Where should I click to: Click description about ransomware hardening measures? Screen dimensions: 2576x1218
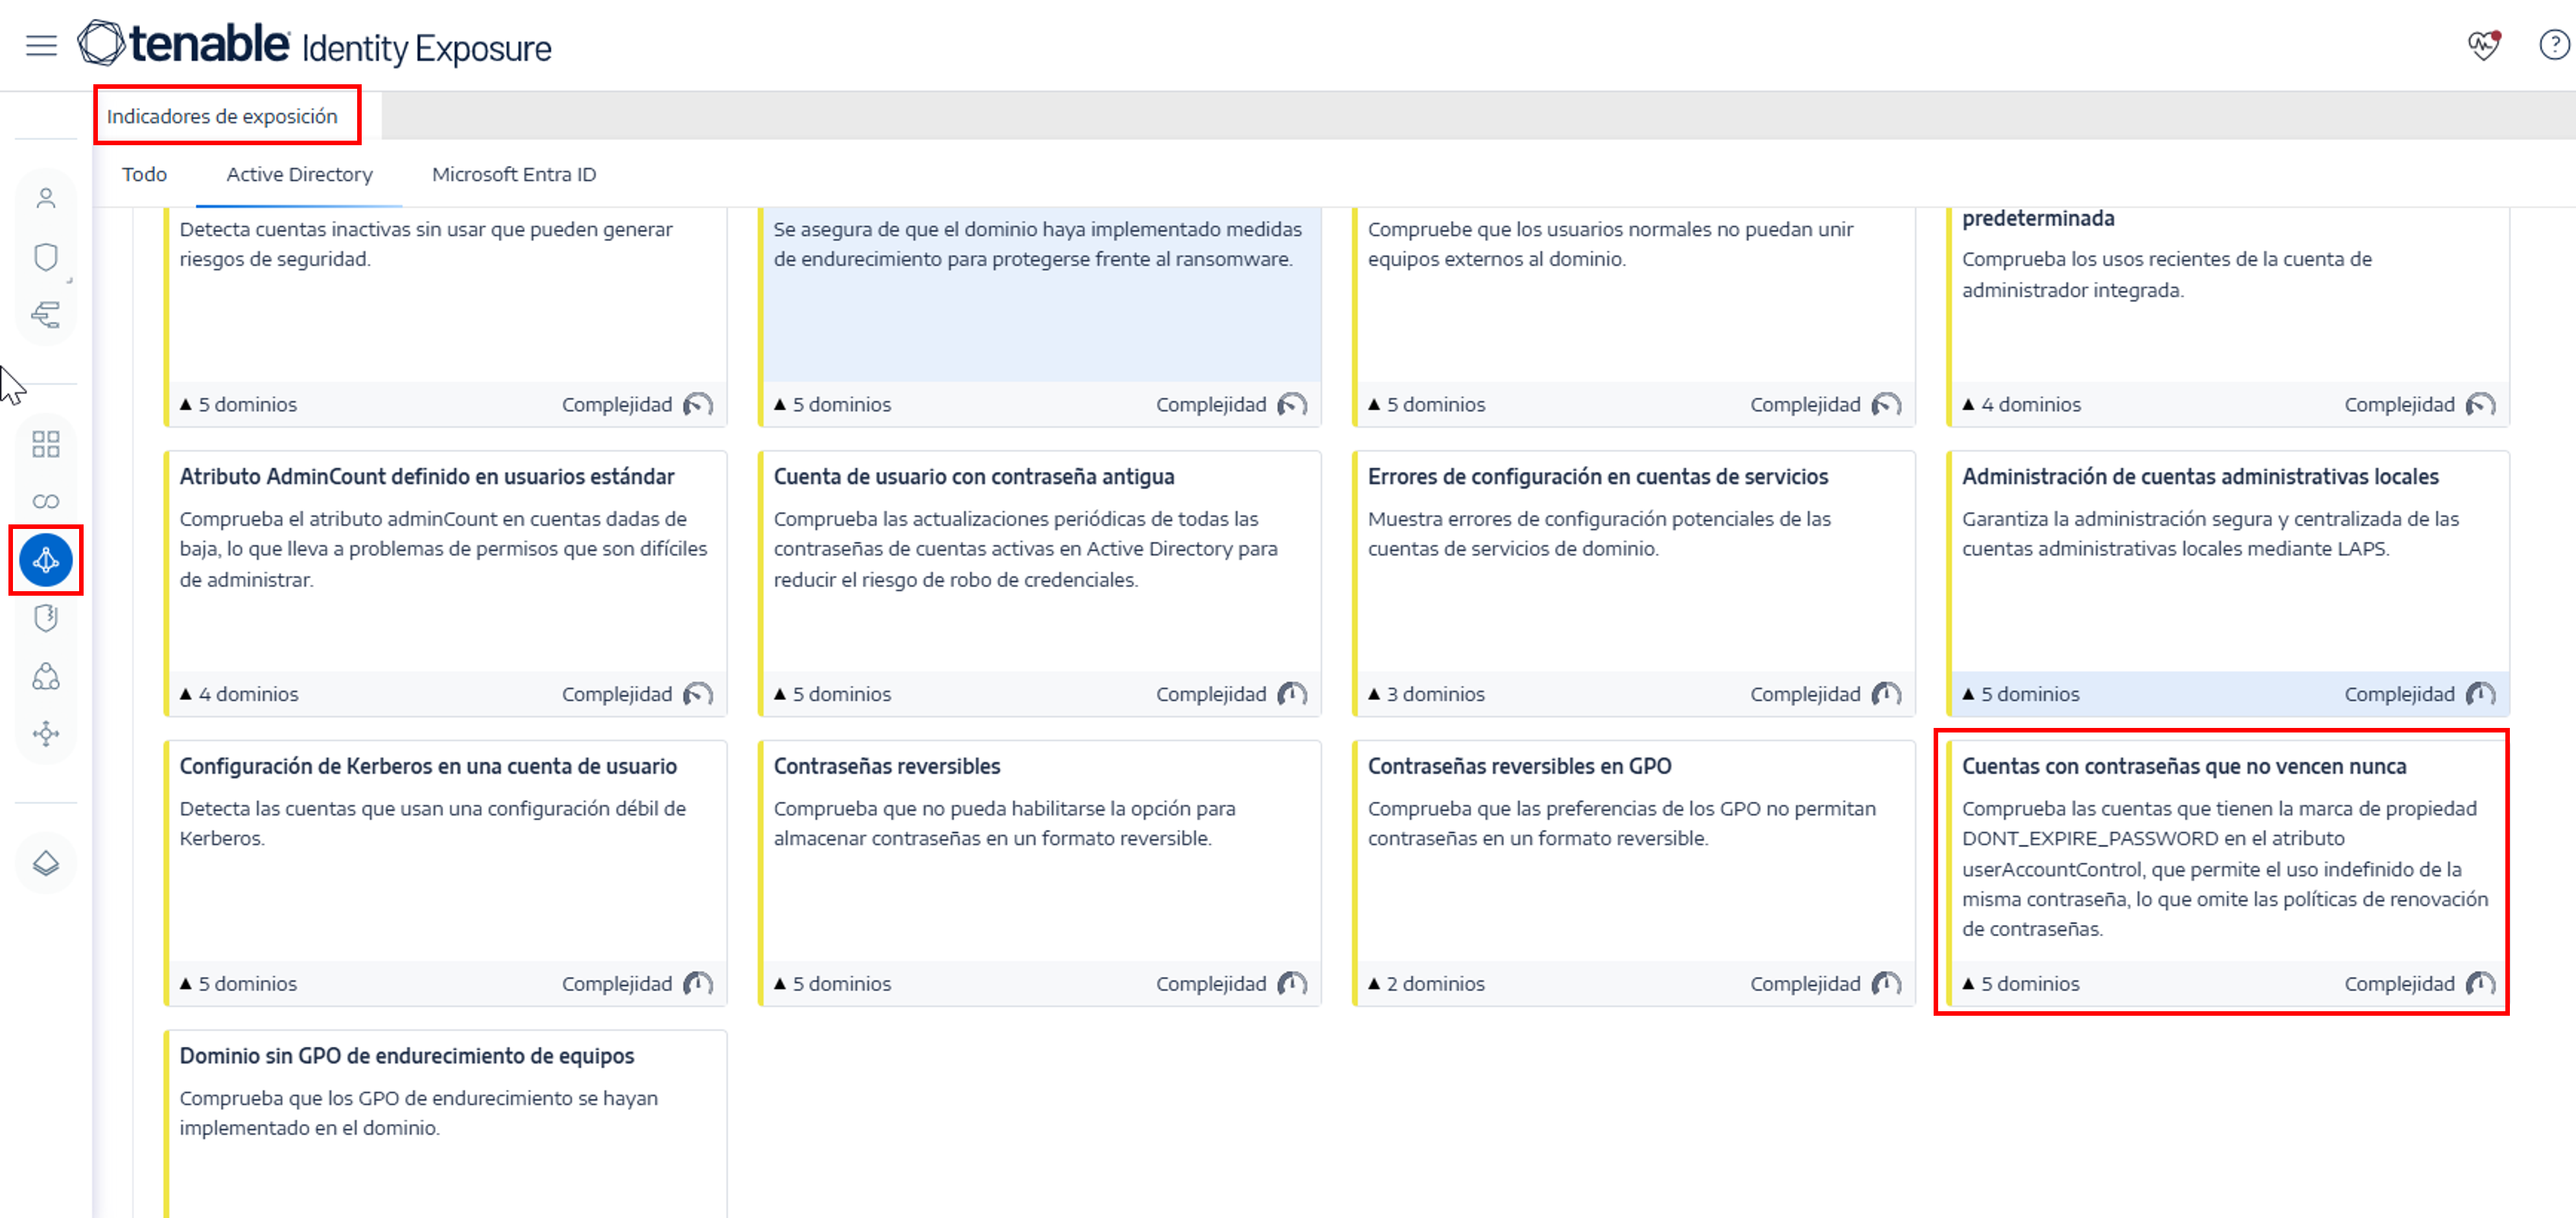coord(1038,244)
